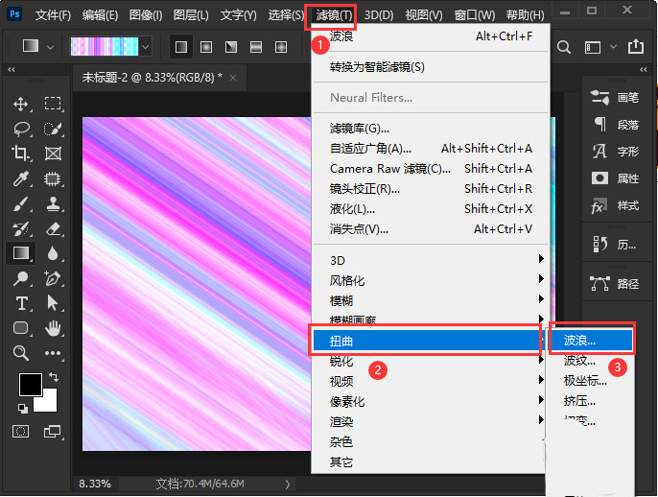Select the Type tool
658x497 pixels.
[20, 303]
